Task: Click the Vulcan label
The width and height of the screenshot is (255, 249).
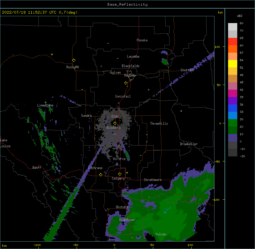Action: (161, 234)
